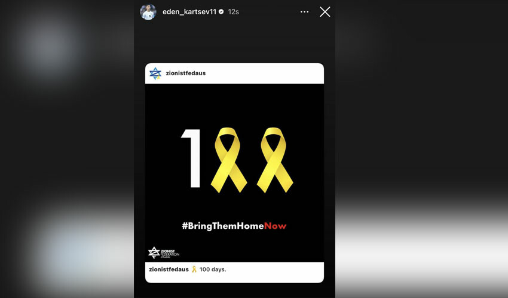Click the '100 days.' caption text
Screen dimensions: 508x298
click(x=213, y=269)
